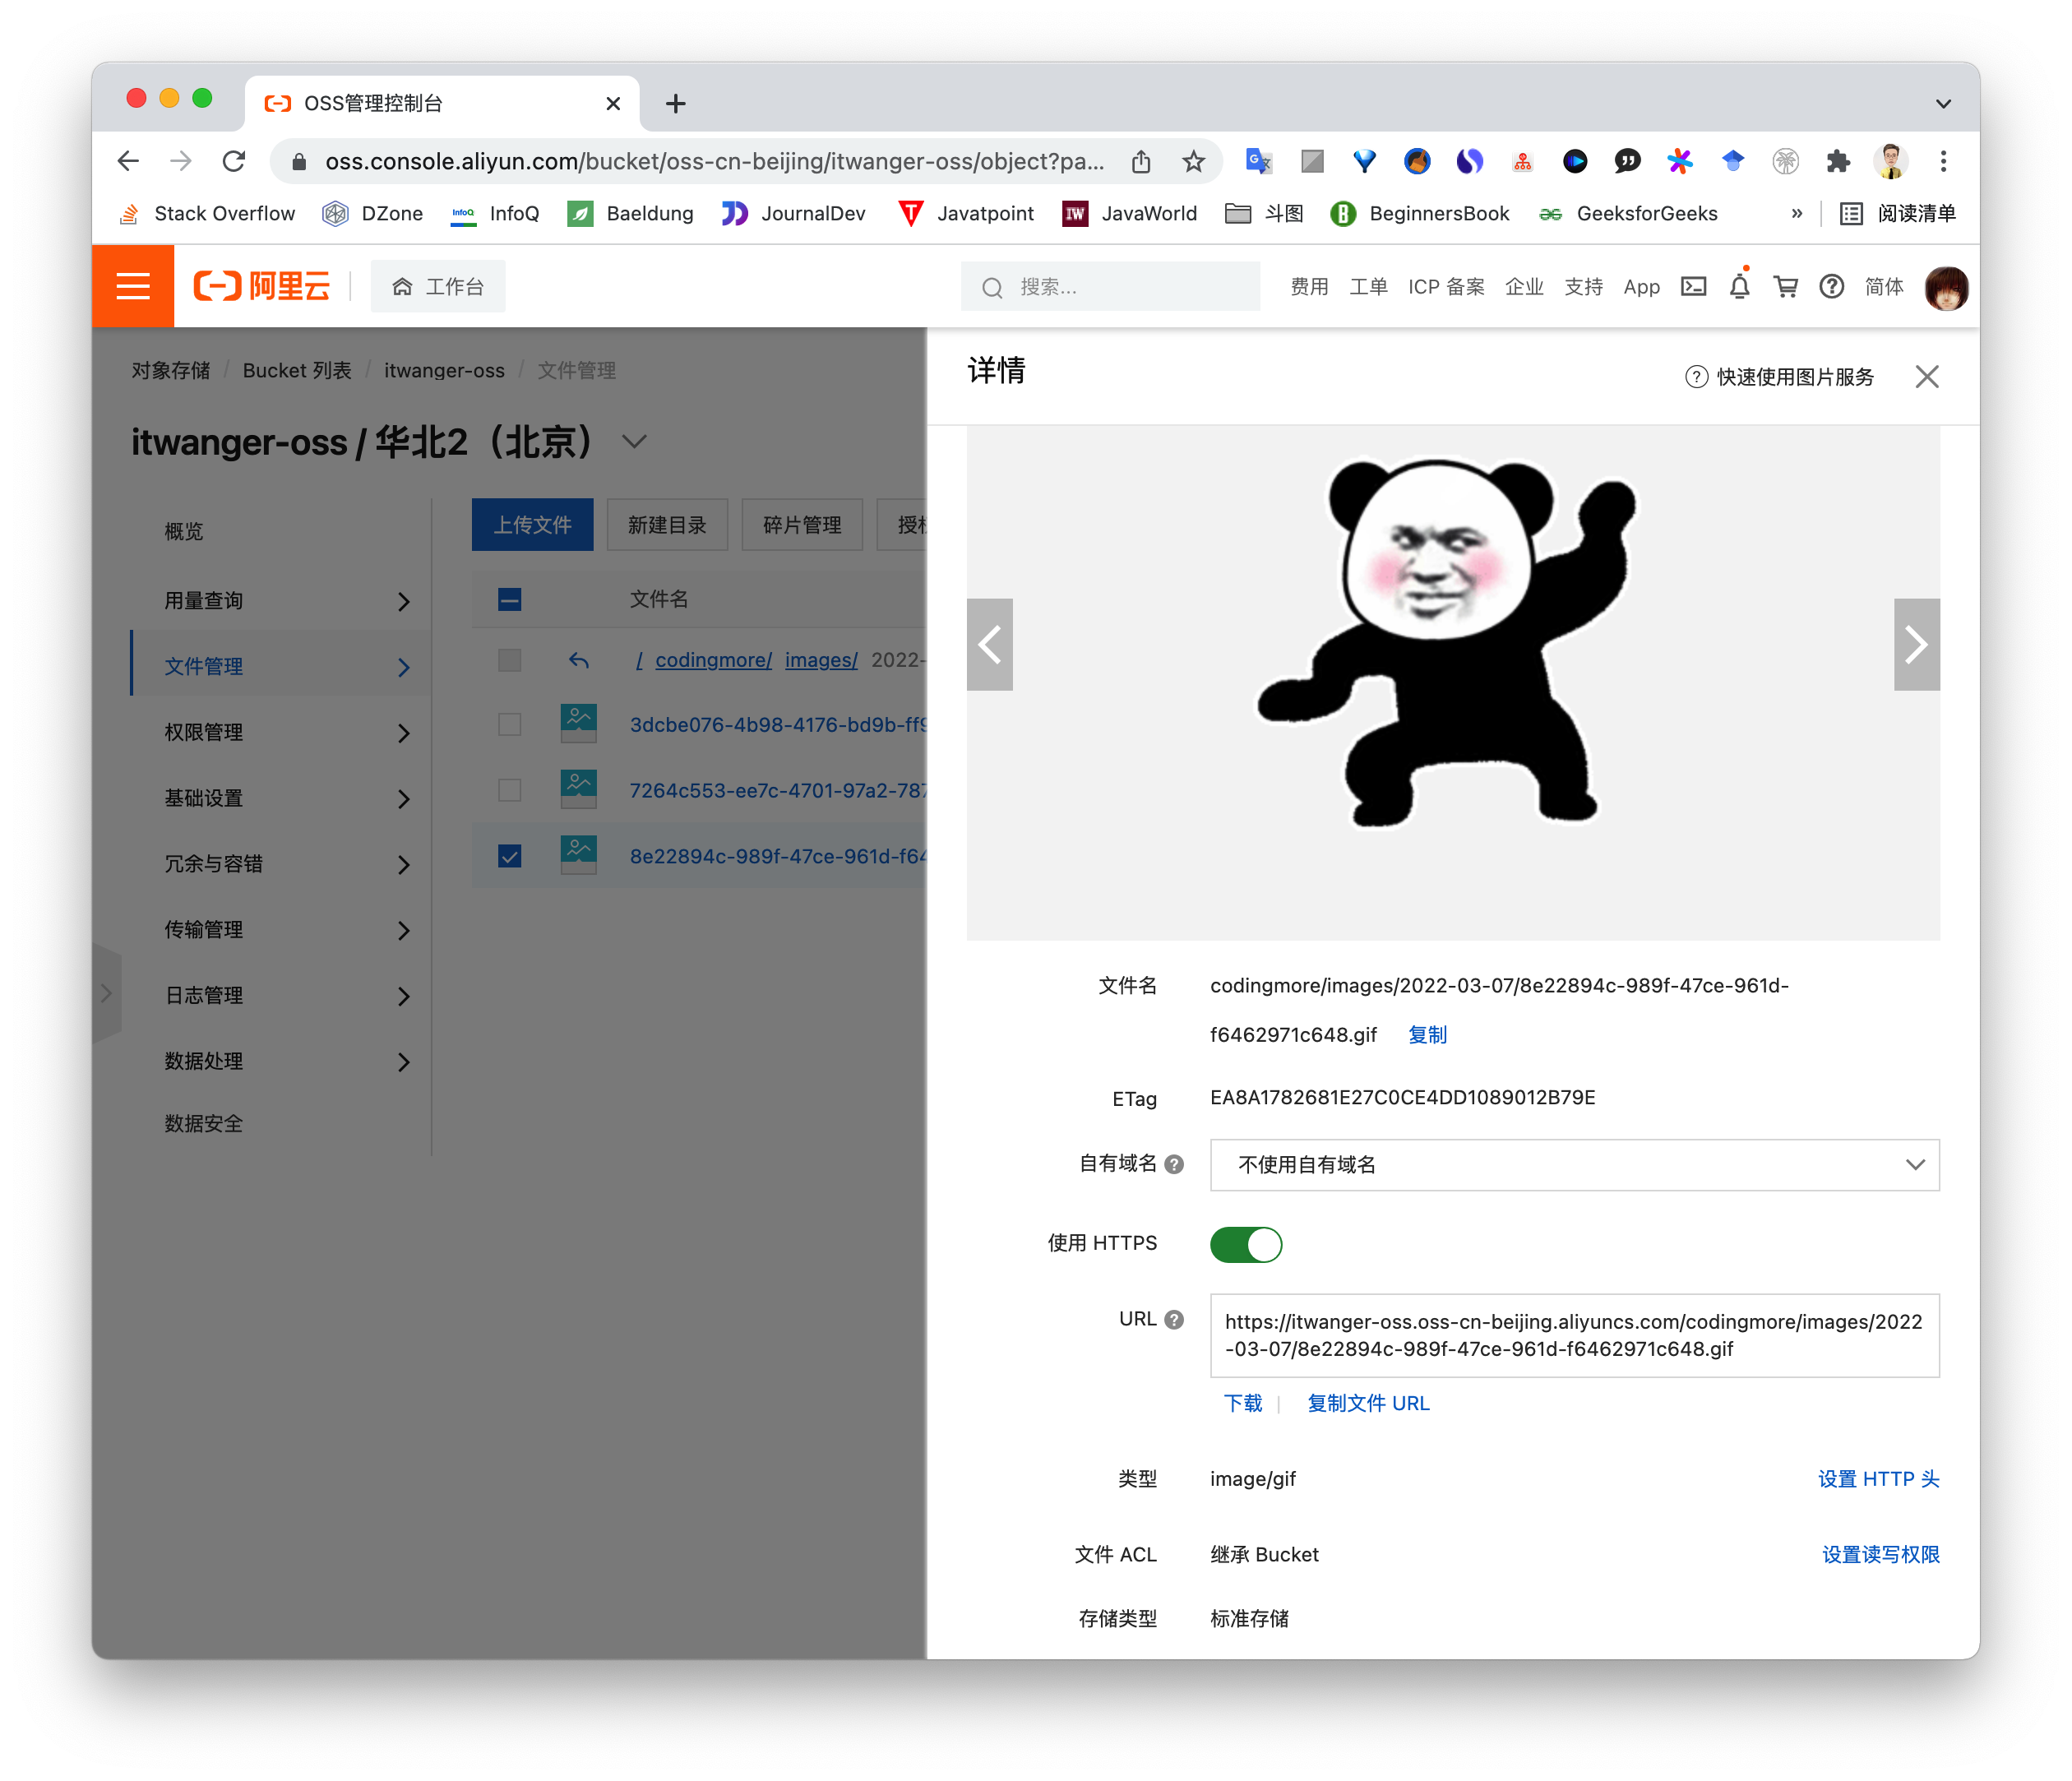This screenshot has height=1781, width=2072.
Task: Click the help question mark in header
Action: pyautogui.click(x=1831, y=288)
